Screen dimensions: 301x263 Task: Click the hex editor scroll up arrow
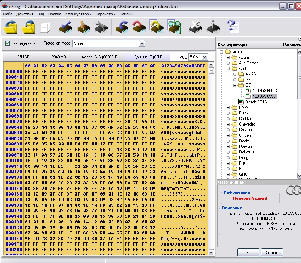211,65
